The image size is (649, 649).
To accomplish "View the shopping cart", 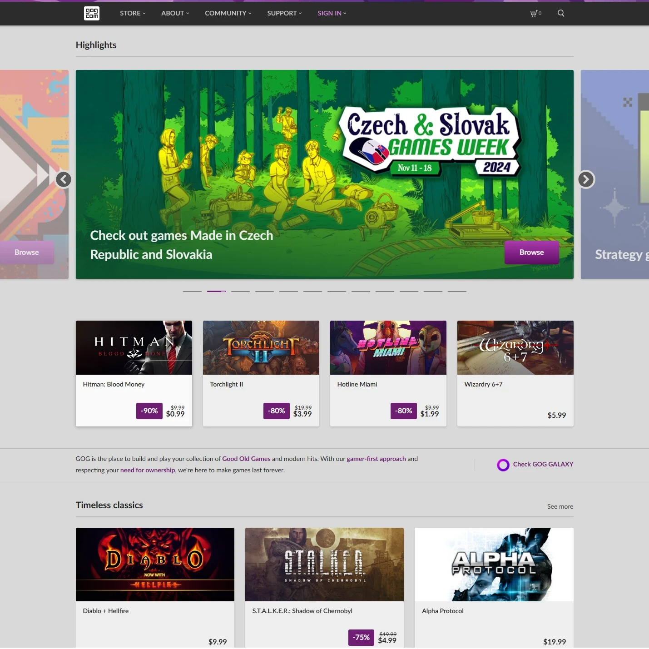I will 535,13.
